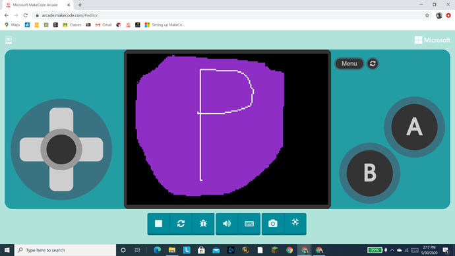Viewport: 455px width, 256px height.
Task: Click the round reset button beside Menu
Action: 373,63
